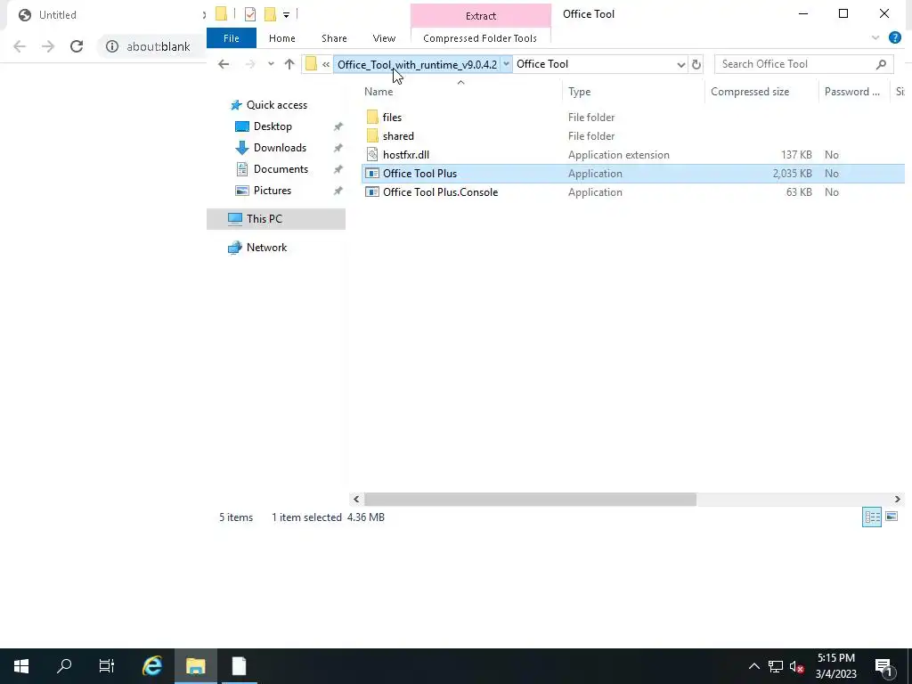
Task: Switch to the Home ribbon tab
Action: [x=282, y=38]
